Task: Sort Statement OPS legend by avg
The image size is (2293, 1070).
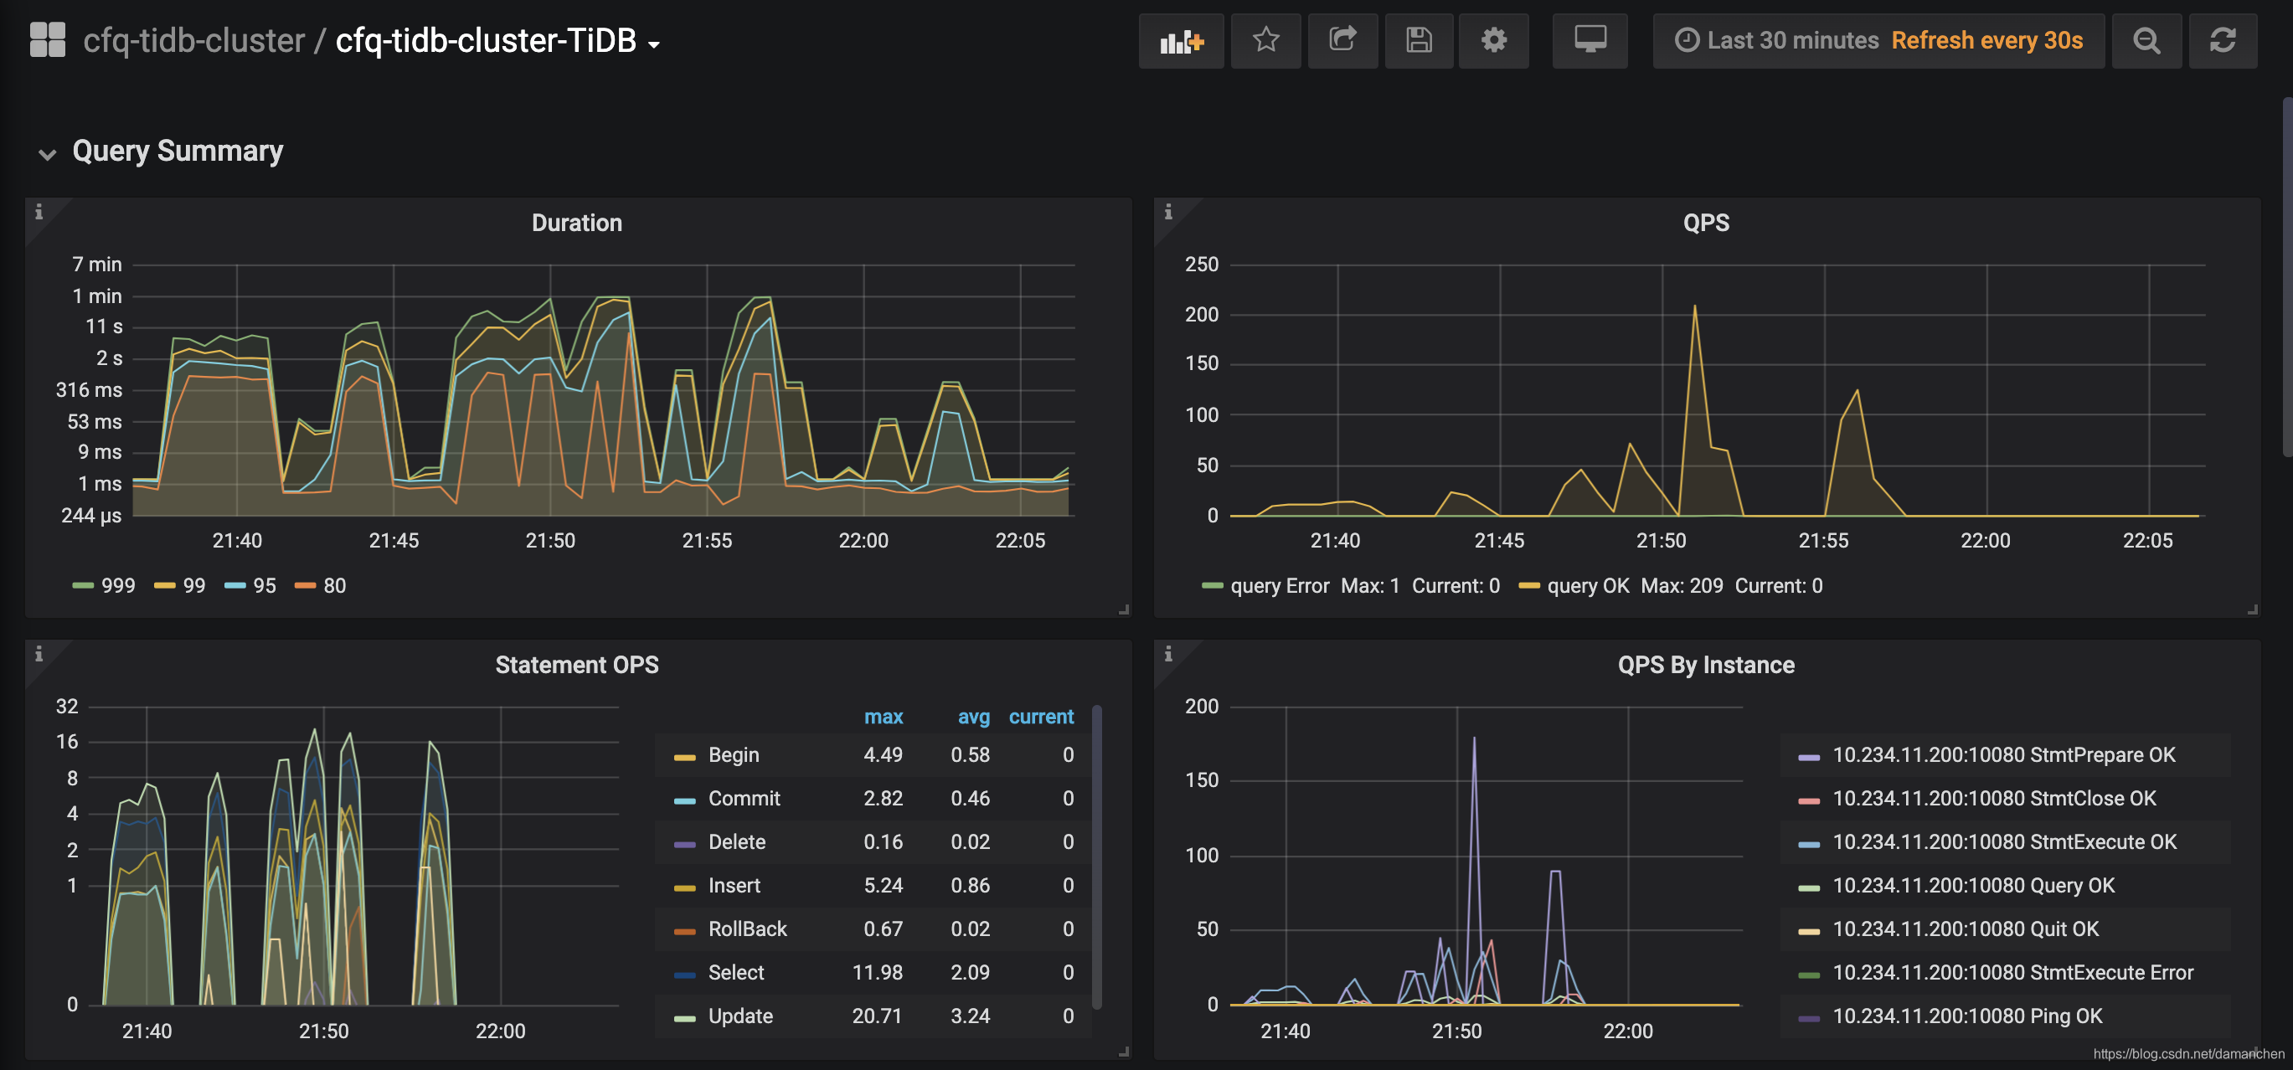Action: click(974, 717)
